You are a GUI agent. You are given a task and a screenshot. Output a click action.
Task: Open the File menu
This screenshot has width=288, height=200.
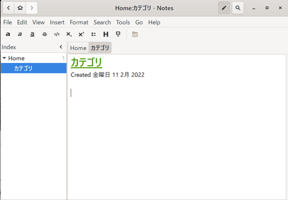tap(8, 23)
